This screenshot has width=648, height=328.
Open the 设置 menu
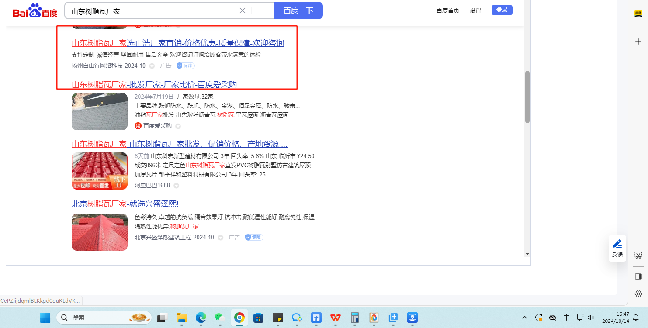point(475,10)
